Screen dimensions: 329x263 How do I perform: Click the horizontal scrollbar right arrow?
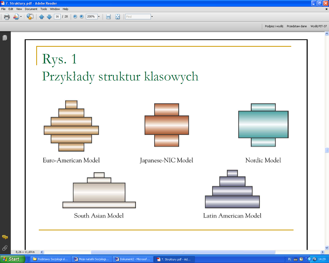pyautogui.click(x=322, y=252)
